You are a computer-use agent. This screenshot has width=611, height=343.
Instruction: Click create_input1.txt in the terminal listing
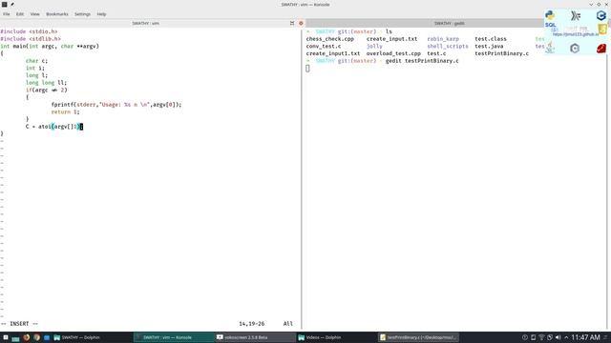333,53
